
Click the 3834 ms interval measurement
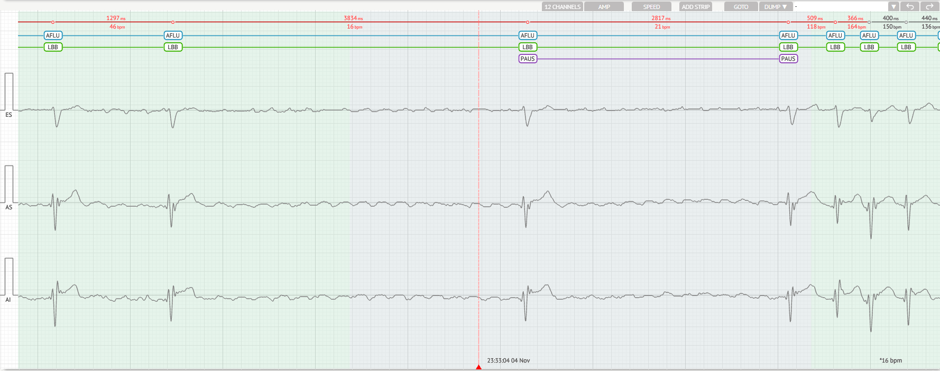coord(353,18)
